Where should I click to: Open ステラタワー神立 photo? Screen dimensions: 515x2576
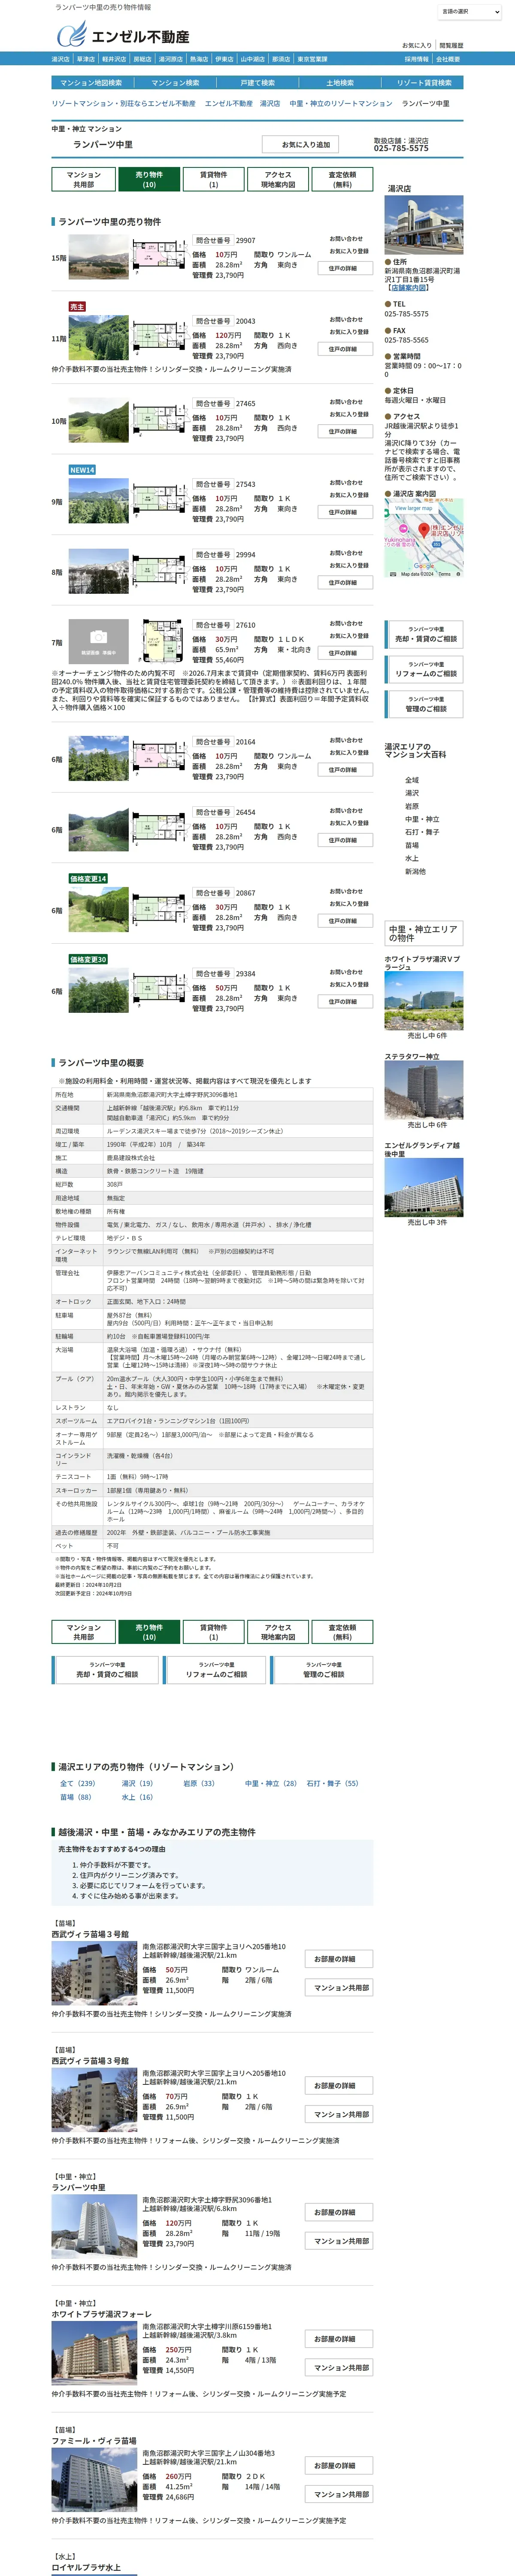point(424,1091)
